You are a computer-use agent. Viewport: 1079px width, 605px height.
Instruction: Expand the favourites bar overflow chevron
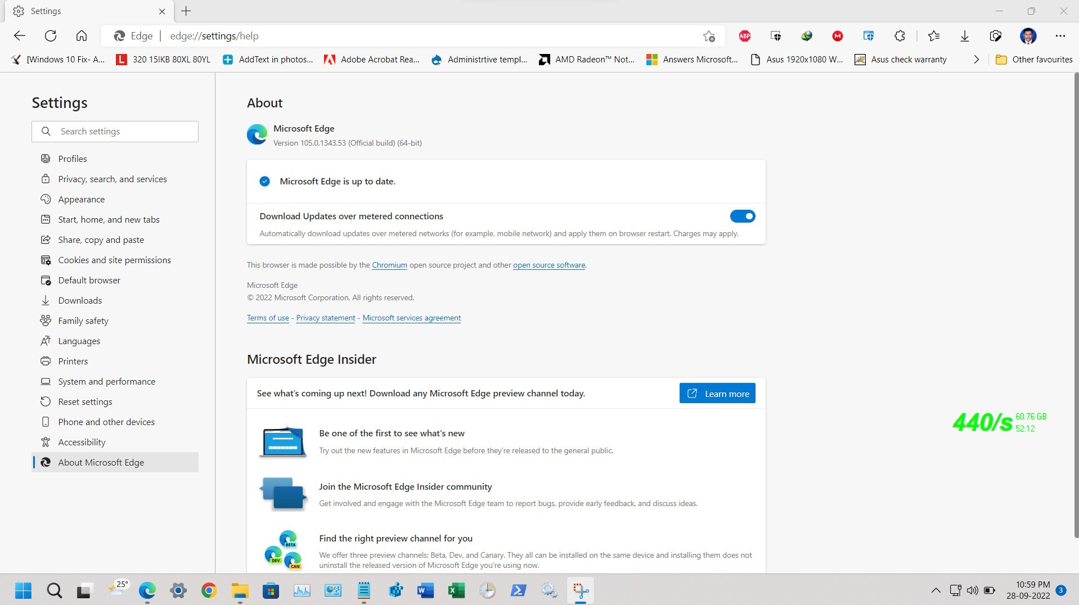(976, 60)
